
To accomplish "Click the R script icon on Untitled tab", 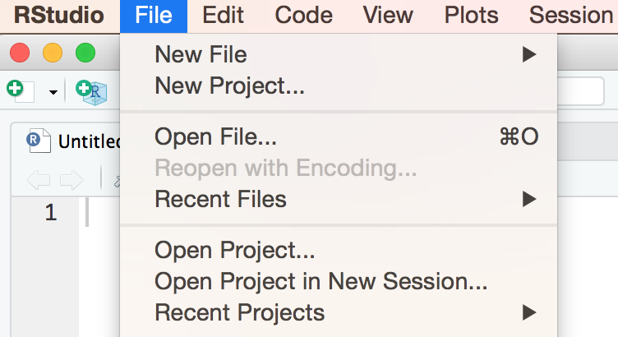I will (39, 141).
